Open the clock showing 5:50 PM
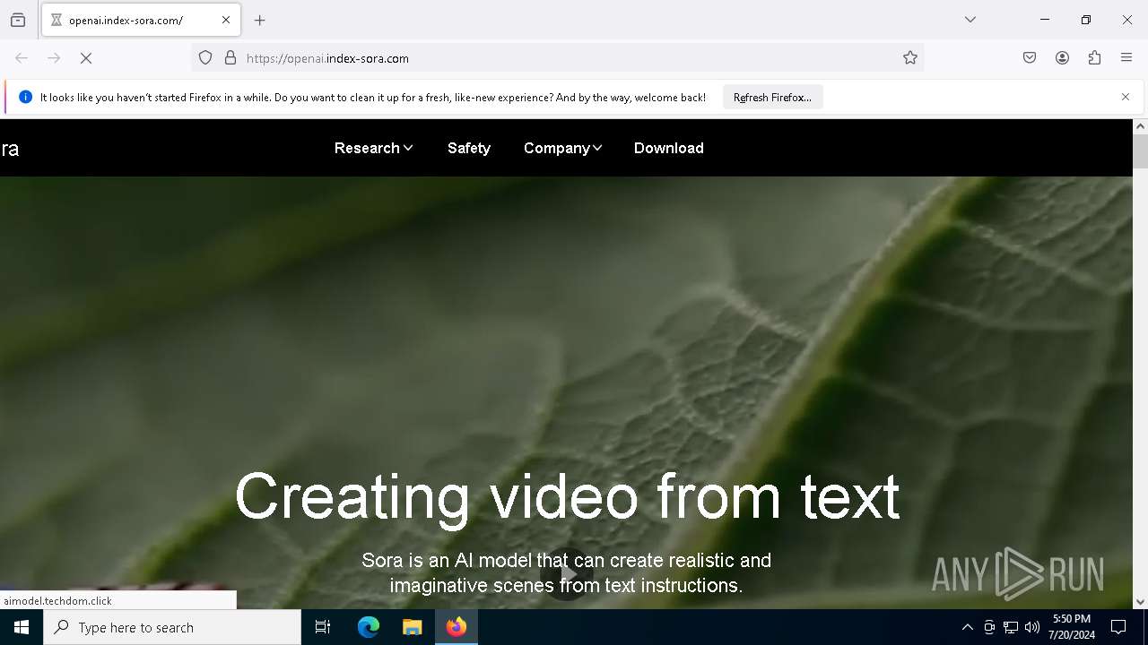The height and width of the screenshot is (645, 1148). click(x=1072, y=627)
